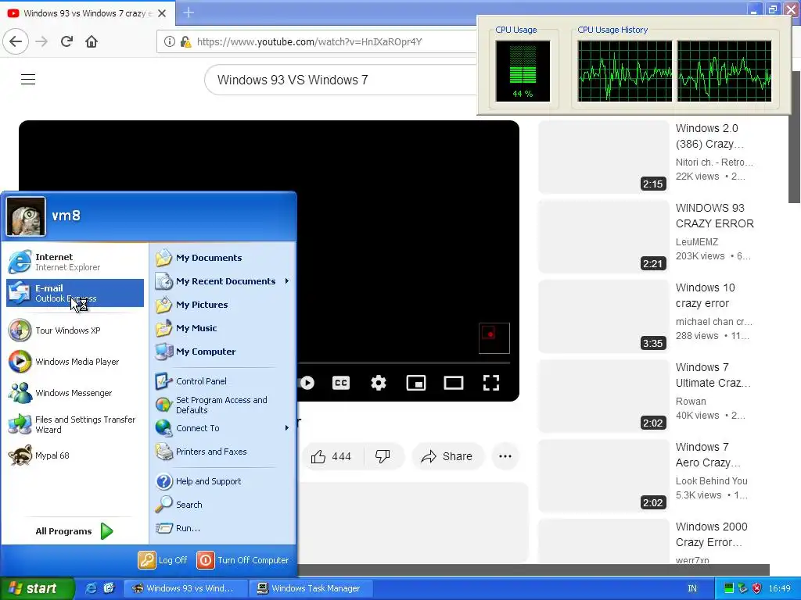Viewport: 801px width, 600px height.
Task: Click the vm8 user account picture
Action: [x=26, y=216]
